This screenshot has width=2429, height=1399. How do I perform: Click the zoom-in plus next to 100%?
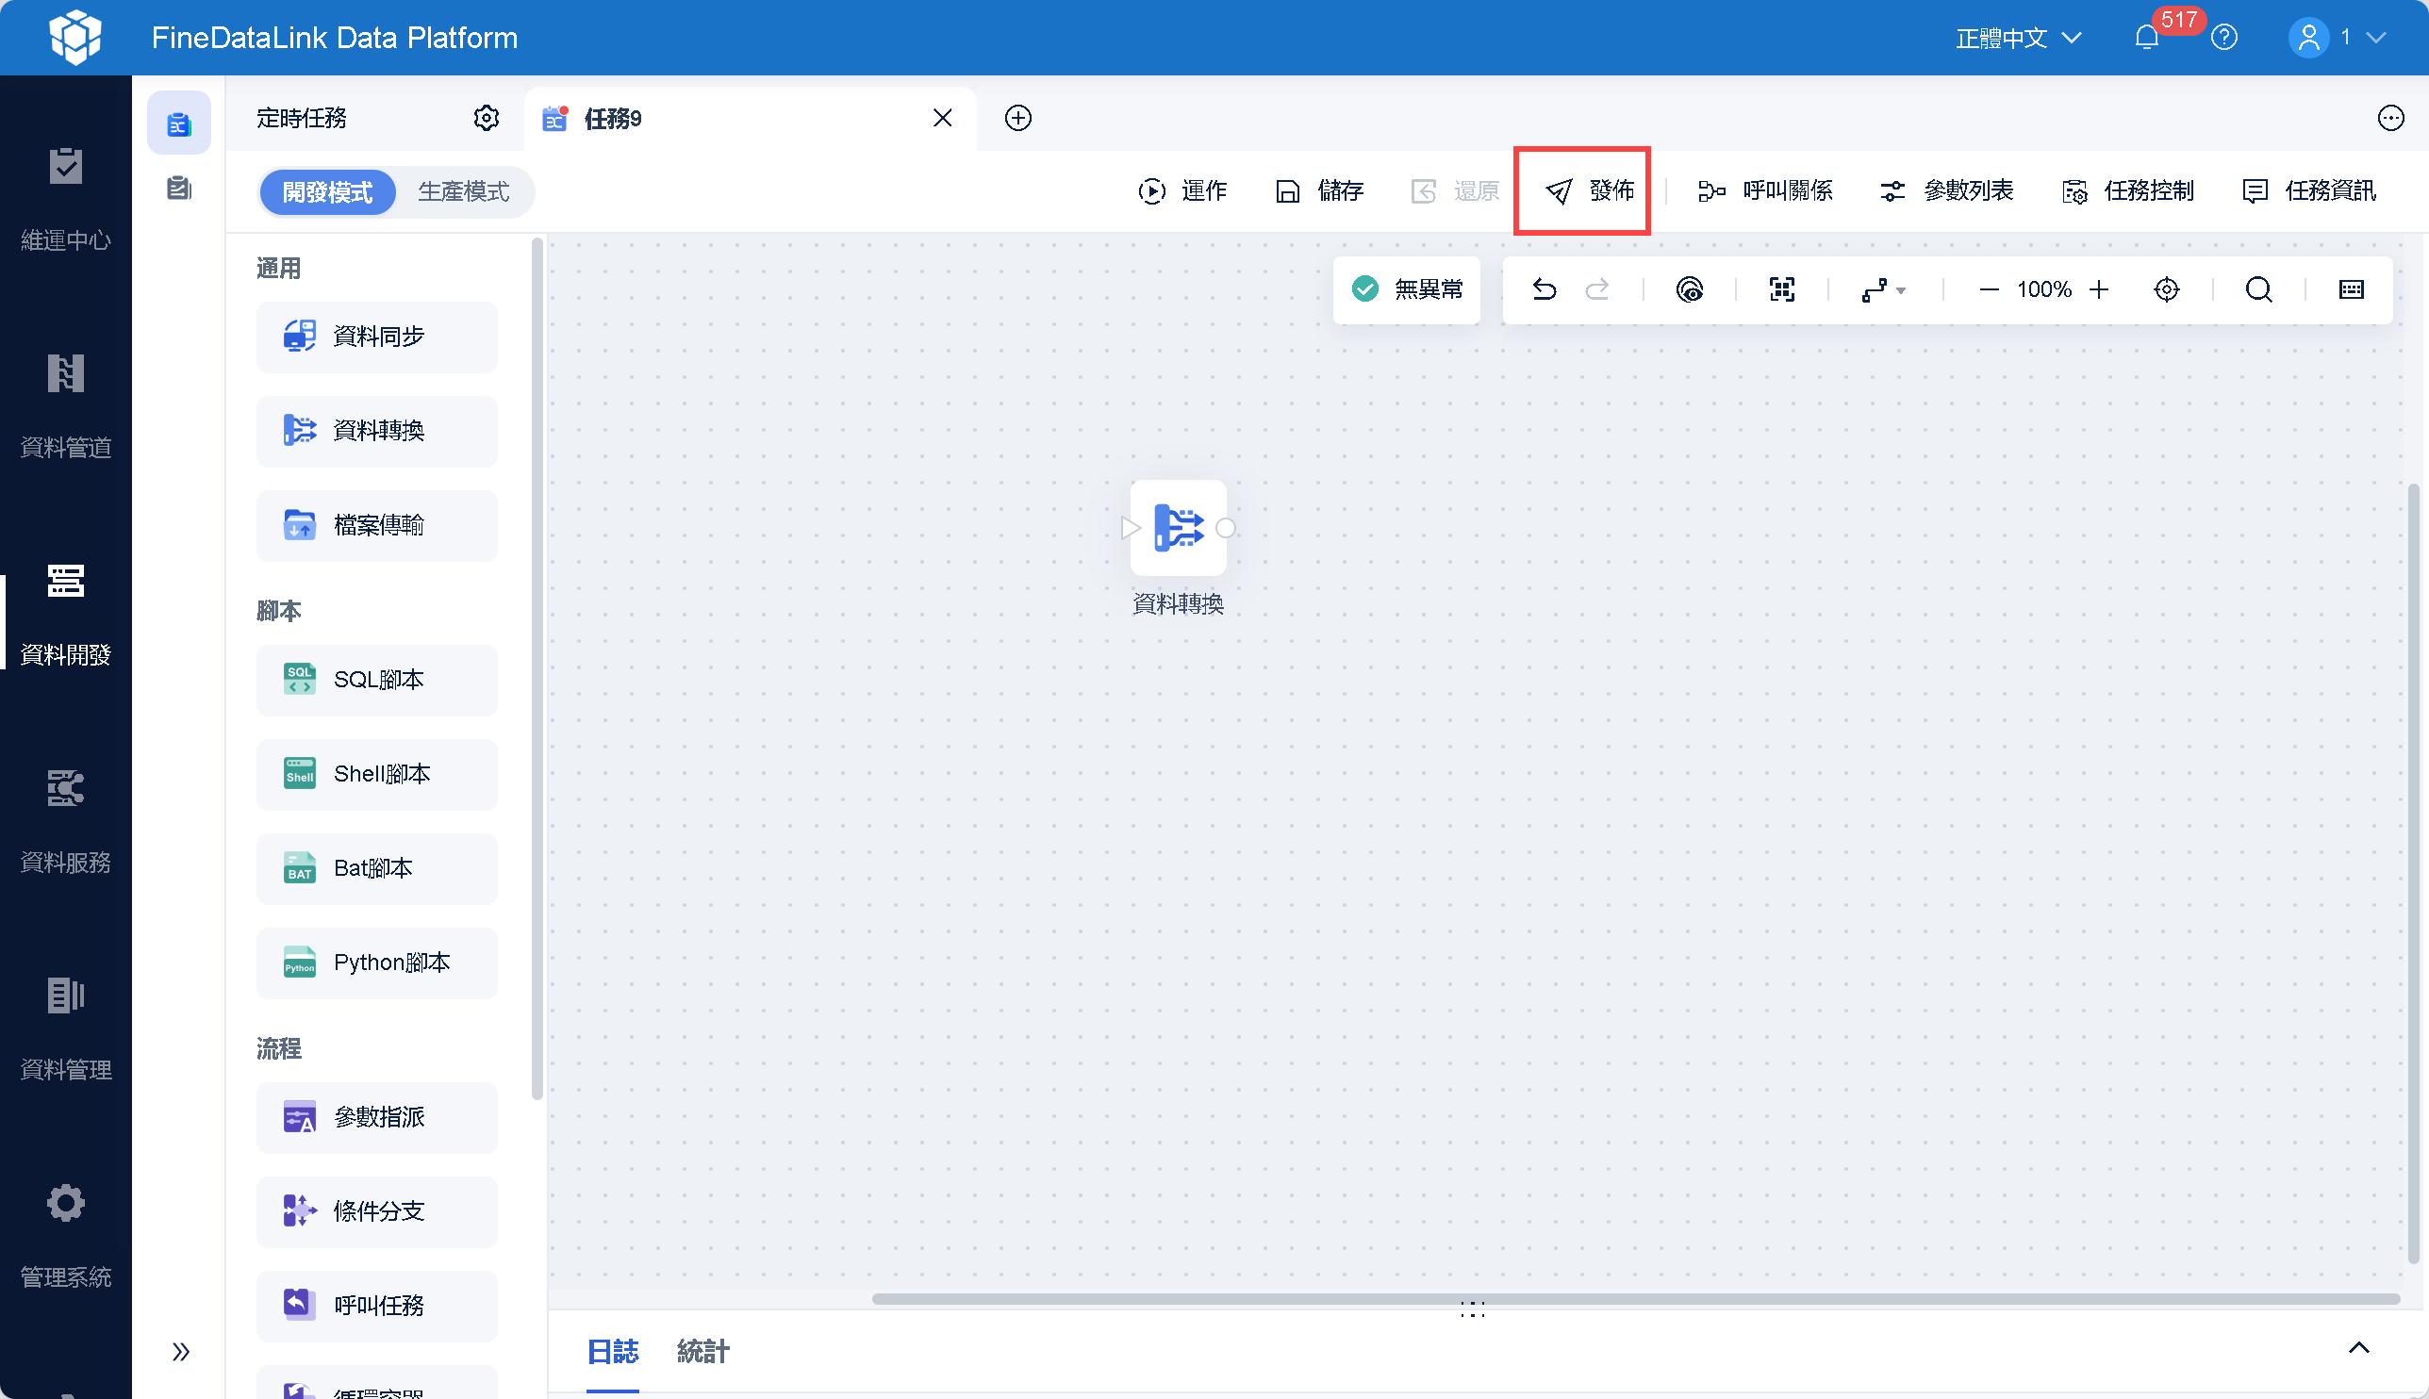click(x=2099, y=289)
